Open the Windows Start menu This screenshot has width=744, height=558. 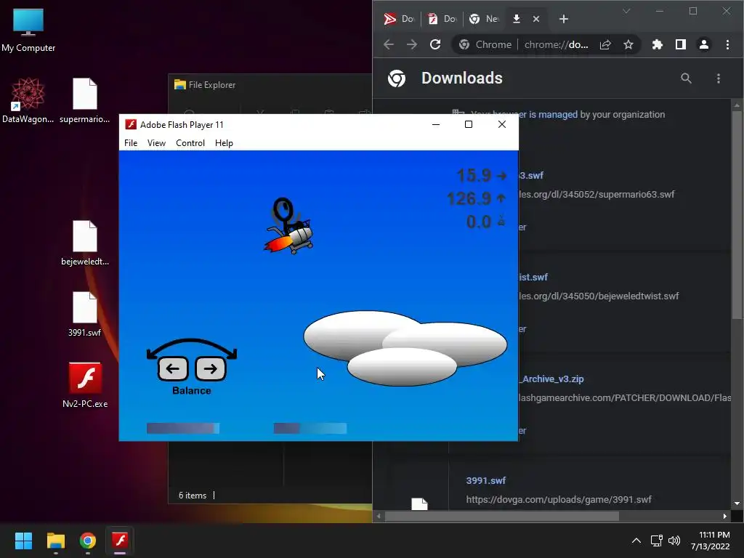pyautogui.click(x=23, y=541)
